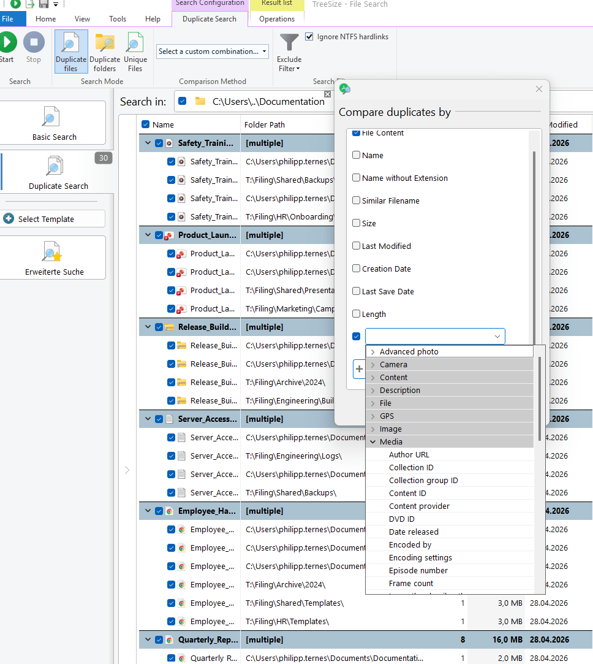Click the Select Template plus icon
This screenshot has width=593, height=664.
9,219
